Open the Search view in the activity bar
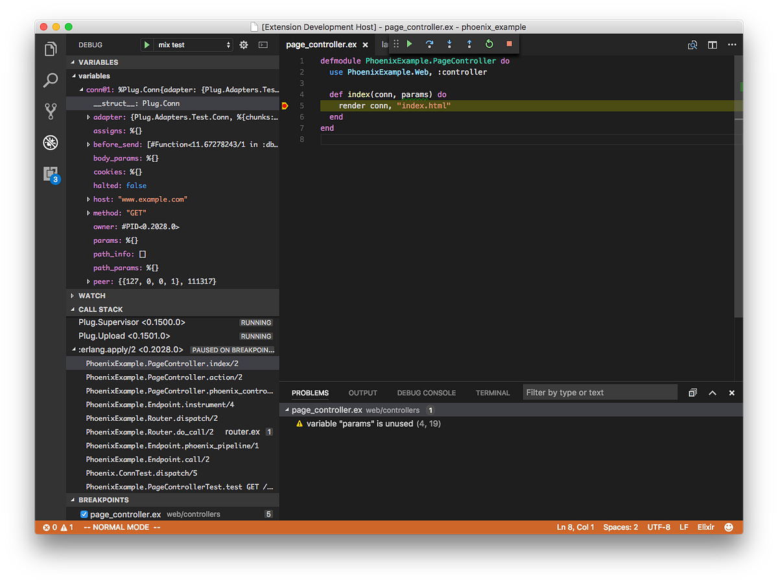778x584 pixels. pos(50,80)
